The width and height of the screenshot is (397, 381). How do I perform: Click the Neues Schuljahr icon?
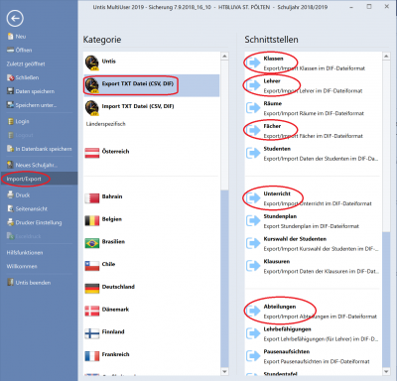(10, 165)
